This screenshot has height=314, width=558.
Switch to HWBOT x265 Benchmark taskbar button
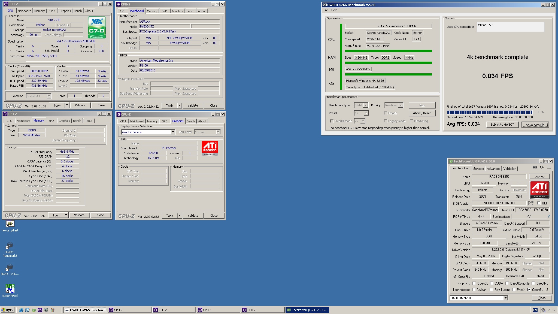tap(85, 310)
